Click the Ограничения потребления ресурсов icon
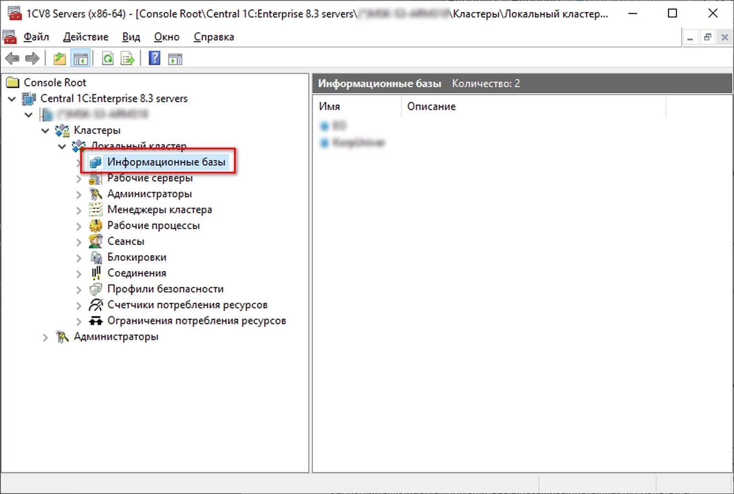Viewport: 734px width, 494px height. 96,321
